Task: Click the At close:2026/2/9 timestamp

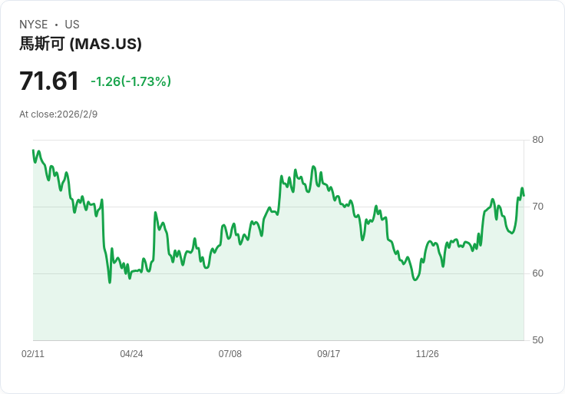Action: (58, 114)
